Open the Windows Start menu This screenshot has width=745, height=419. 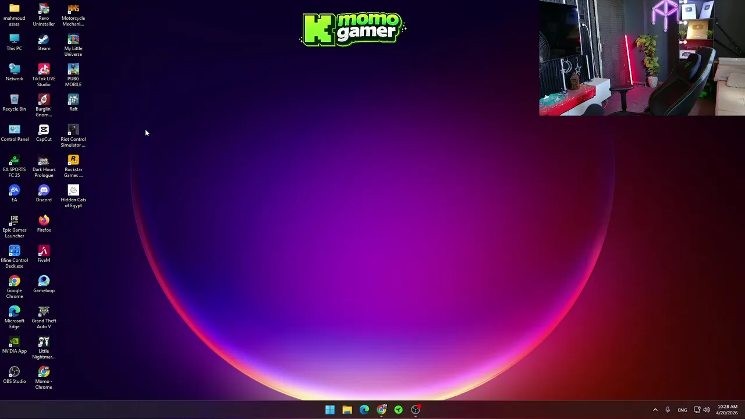[x=330, y=410]
